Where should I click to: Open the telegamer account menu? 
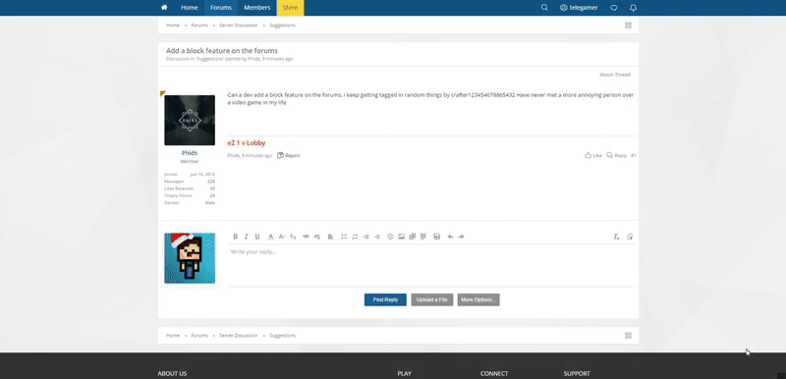pyautogui.click(x=579, y=8)
